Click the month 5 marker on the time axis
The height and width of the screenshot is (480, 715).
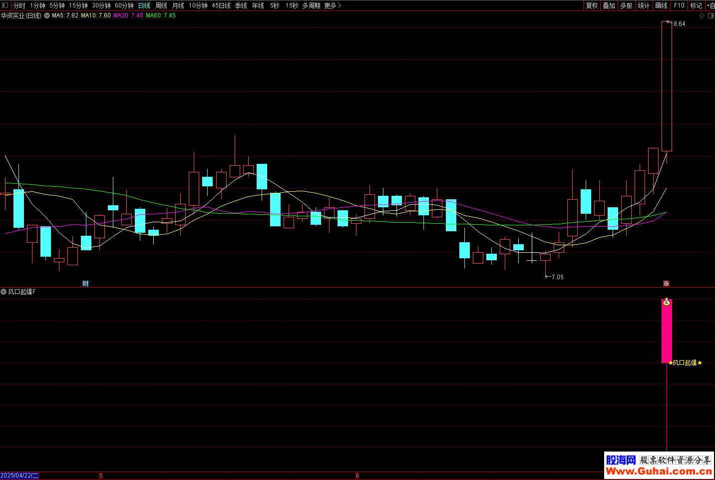(x=101, y=476)
